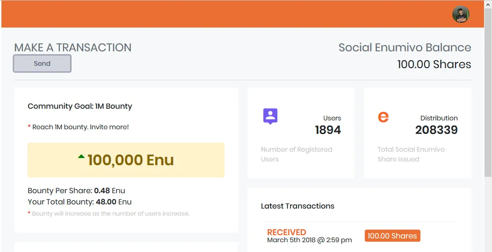Select the RECEIVED transaction label

coord(287,232)
